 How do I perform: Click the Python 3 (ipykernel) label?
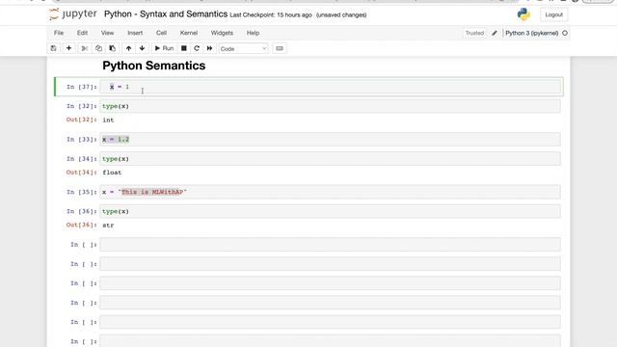[531, 33]
